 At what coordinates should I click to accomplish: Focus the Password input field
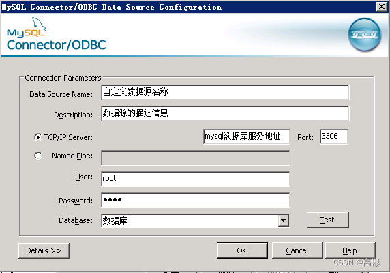196,200
